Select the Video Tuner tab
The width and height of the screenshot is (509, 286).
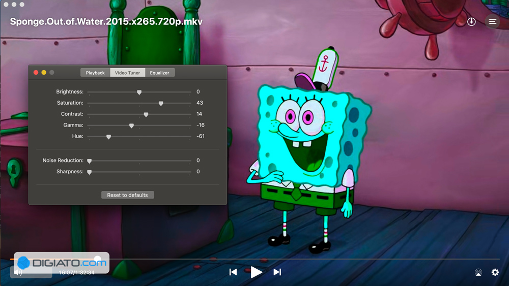[x=128, y=73]
